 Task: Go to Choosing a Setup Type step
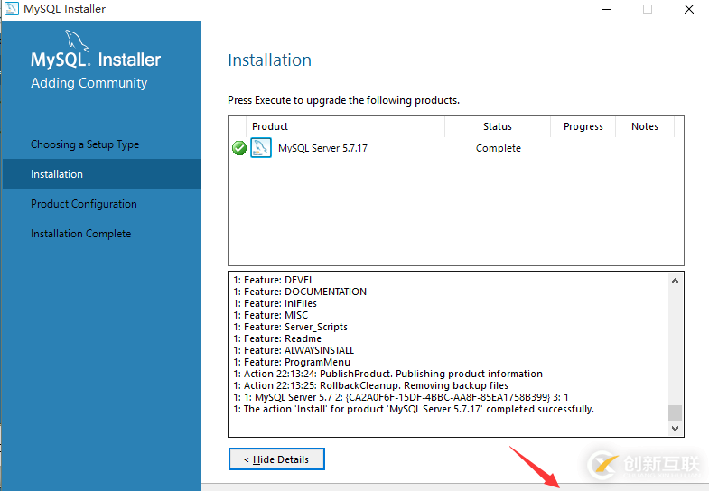coord(85,144)
